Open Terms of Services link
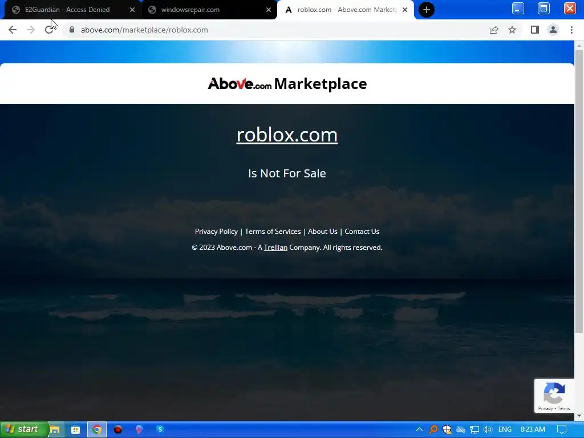The width and height of the screenshot is (584, 438). click(273, 232)
